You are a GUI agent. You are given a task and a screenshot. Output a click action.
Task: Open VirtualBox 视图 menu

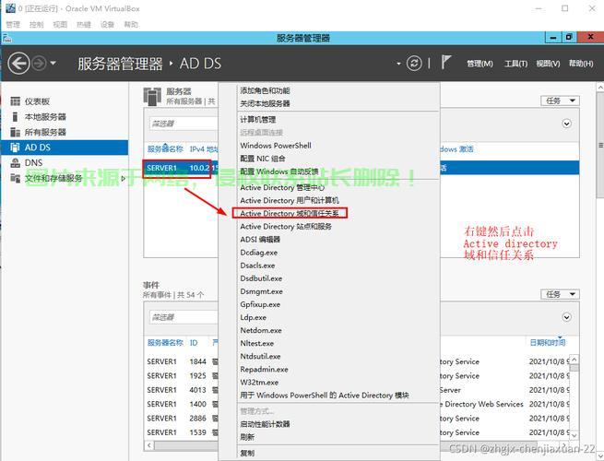coord(60,25)
